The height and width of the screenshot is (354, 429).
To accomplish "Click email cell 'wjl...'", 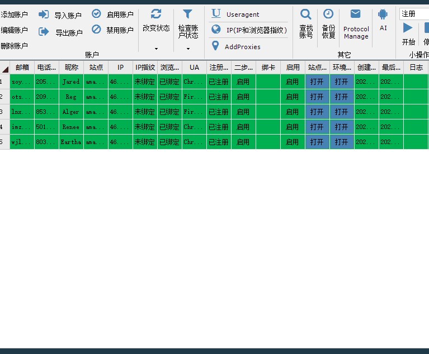I will coord(22,142).
